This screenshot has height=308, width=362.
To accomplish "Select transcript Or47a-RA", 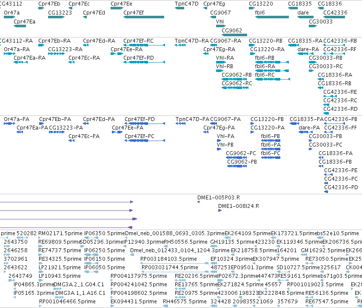I will pyautogui.click(x=9, y=54).
